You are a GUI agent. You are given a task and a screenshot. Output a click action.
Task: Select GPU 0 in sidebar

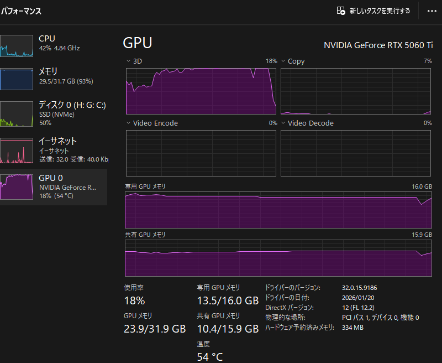tap(54, 187)
